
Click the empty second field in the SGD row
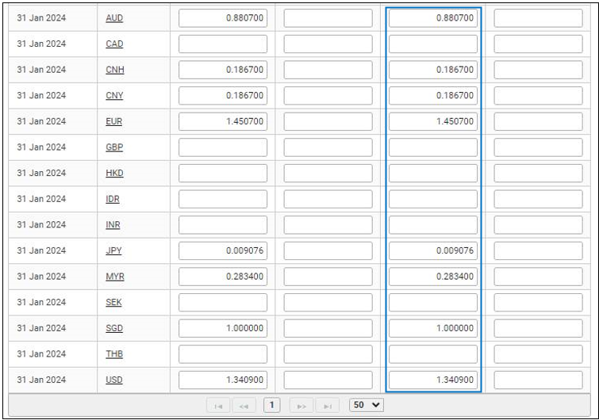pyautogui.click(x=328, y=328)
